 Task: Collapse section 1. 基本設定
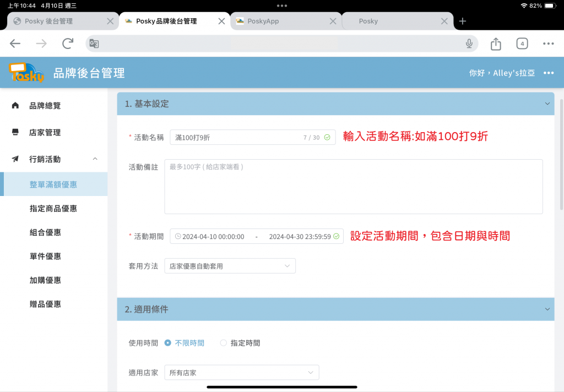[547, 104]
